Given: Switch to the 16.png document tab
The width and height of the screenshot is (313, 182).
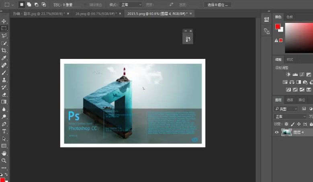Looking at the screenshot, I should pos(94,13).
